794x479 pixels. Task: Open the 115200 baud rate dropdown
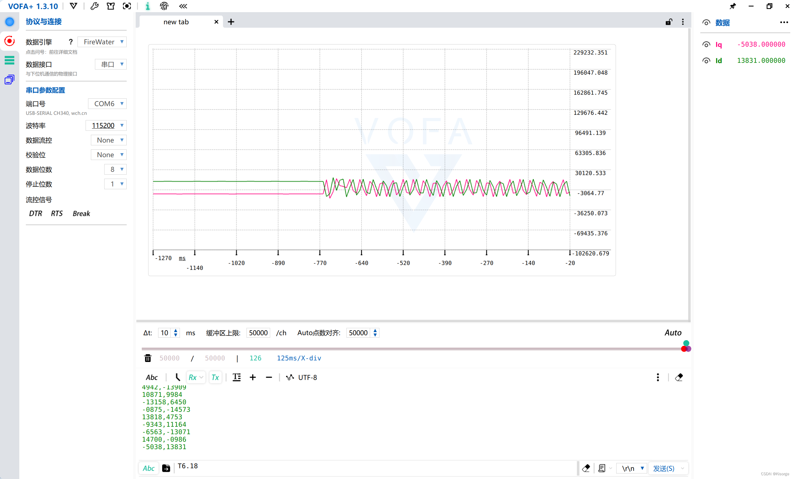106,125
